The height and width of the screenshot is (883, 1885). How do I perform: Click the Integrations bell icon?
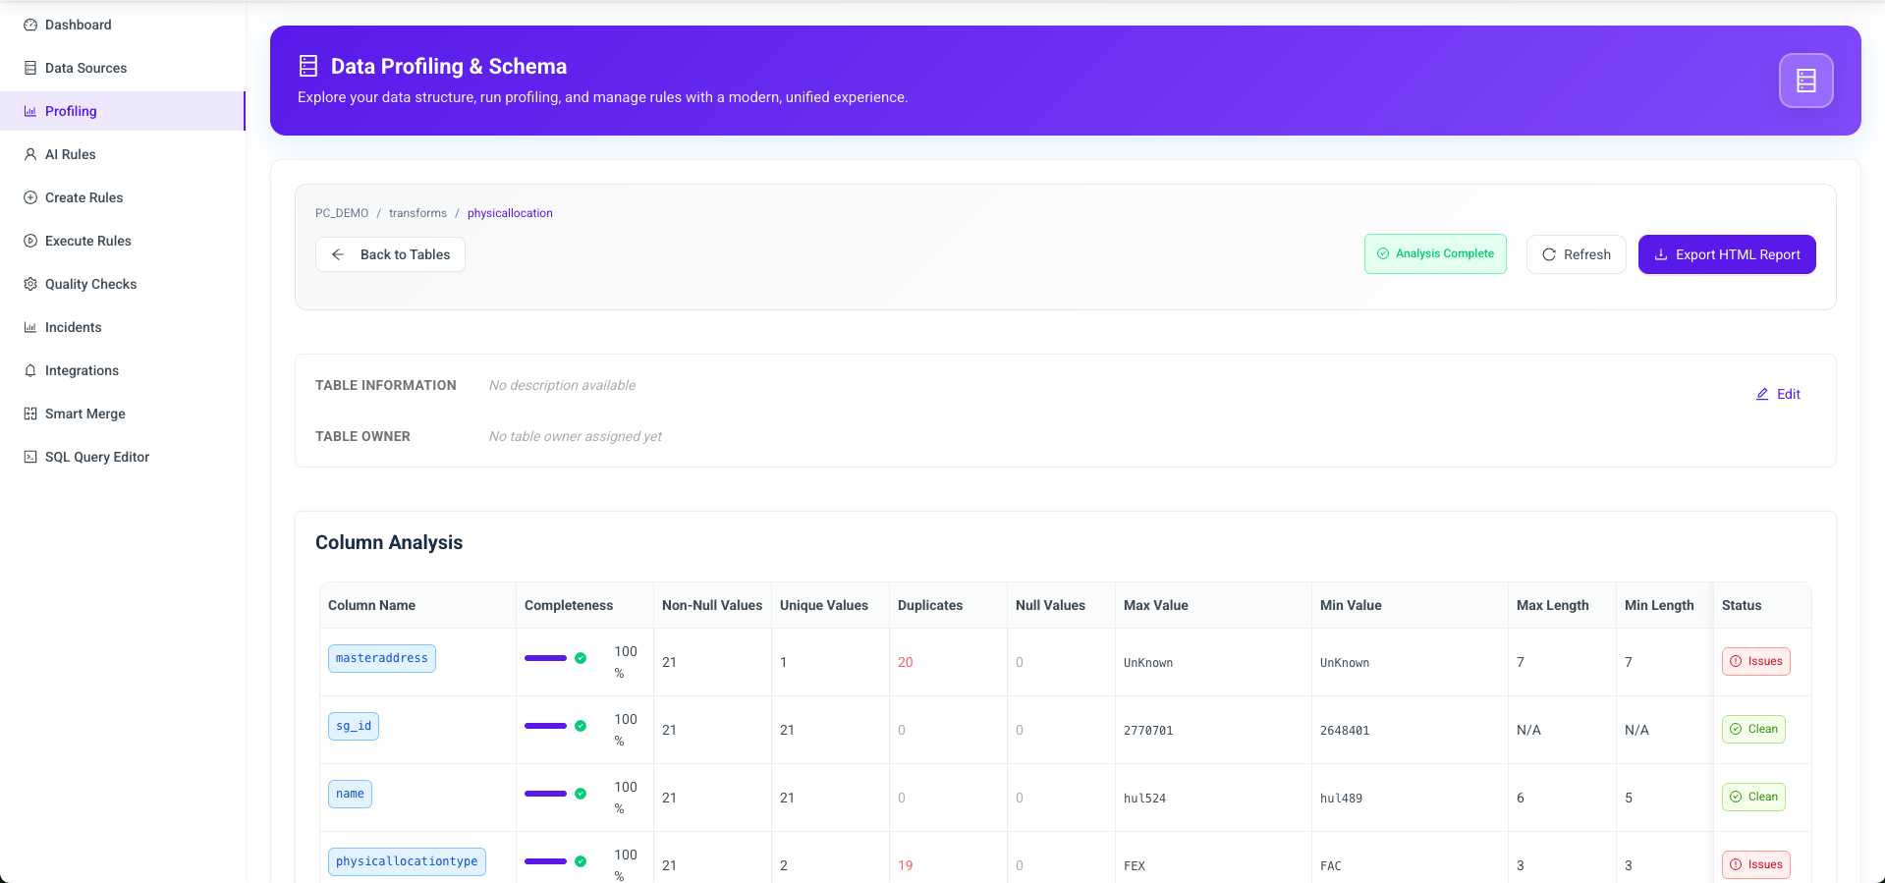pyautogui.click(x=30, y=370)
